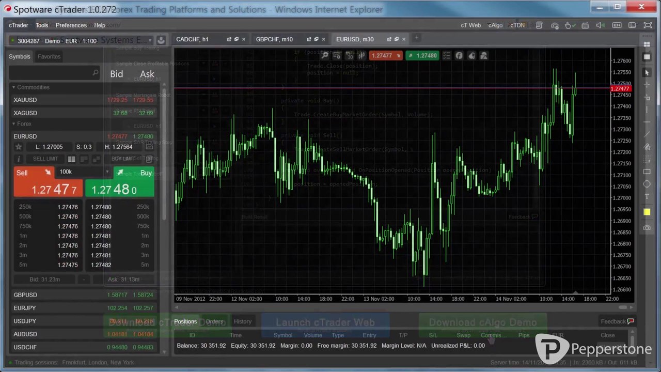Open the cT Web link

pyautogui.click(x=470, y=25)
